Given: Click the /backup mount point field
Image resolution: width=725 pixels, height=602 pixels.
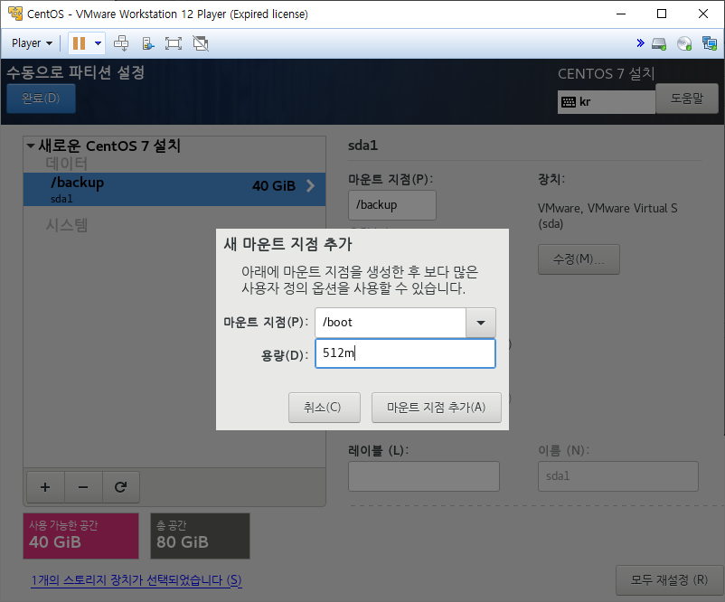Looking at the screenshot, I should [x=392, y=205].
